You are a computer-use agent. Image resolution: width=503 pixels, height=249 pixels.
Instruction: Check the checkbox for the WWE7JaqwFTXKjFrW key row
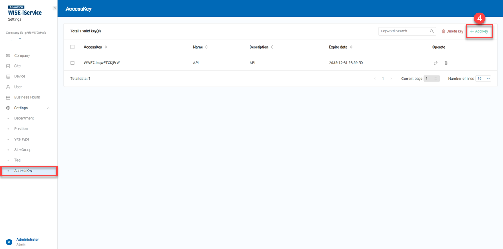(73, 62)
